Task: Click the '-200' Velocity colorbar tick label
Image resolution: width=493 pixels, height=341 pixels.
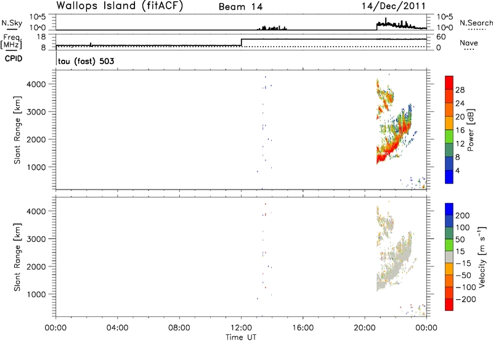Action: [466, 299]
